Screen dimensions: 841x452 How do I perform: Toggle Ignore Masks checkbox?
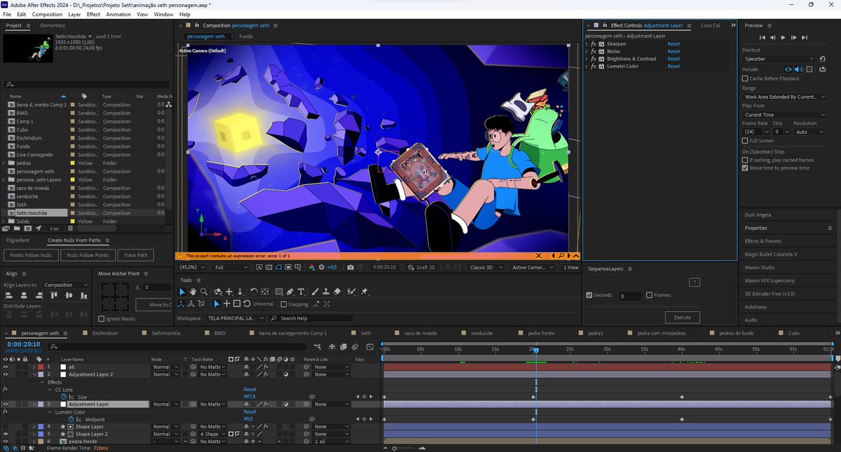click(x=102, y=319)
